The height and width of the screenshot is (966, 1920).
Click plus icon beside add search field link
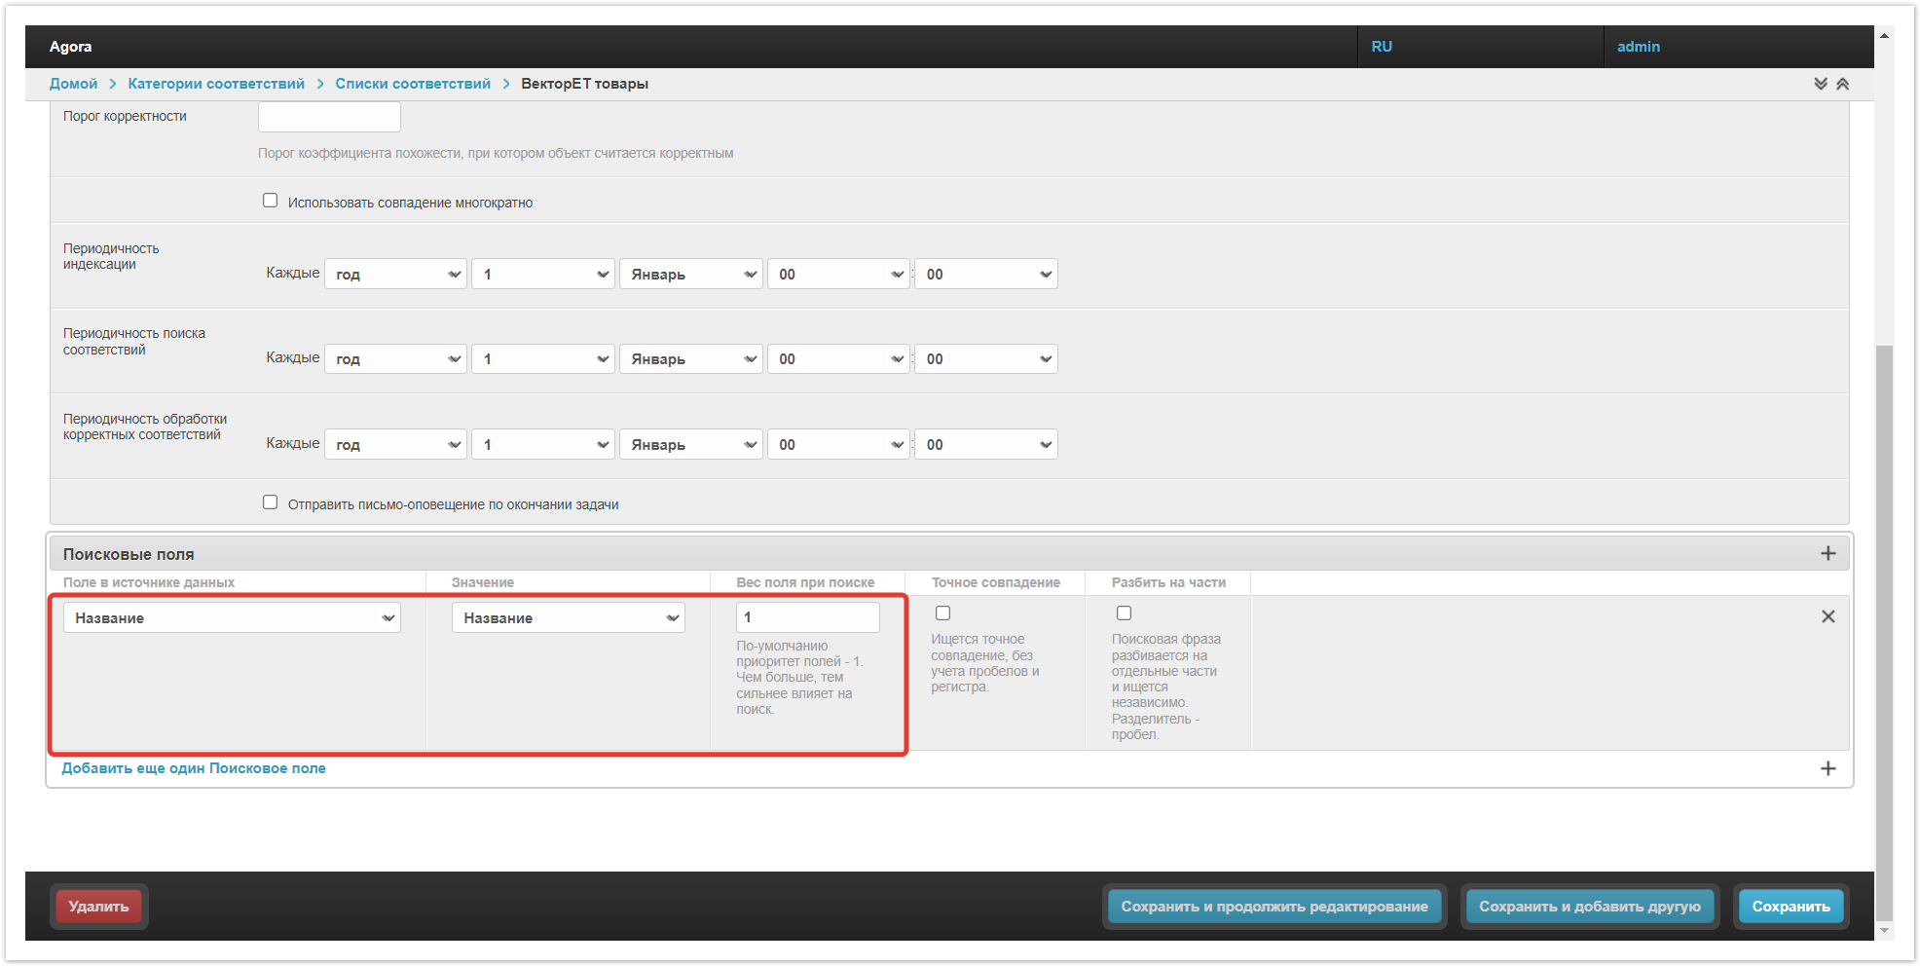(1828, 768)
